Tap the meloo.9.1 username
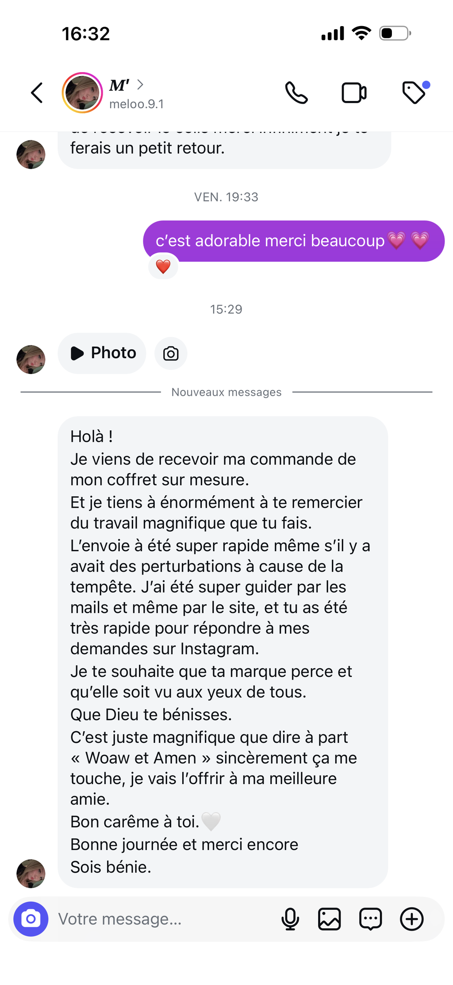453x985 pixels. pyautogui.click(x=136, y=104)
